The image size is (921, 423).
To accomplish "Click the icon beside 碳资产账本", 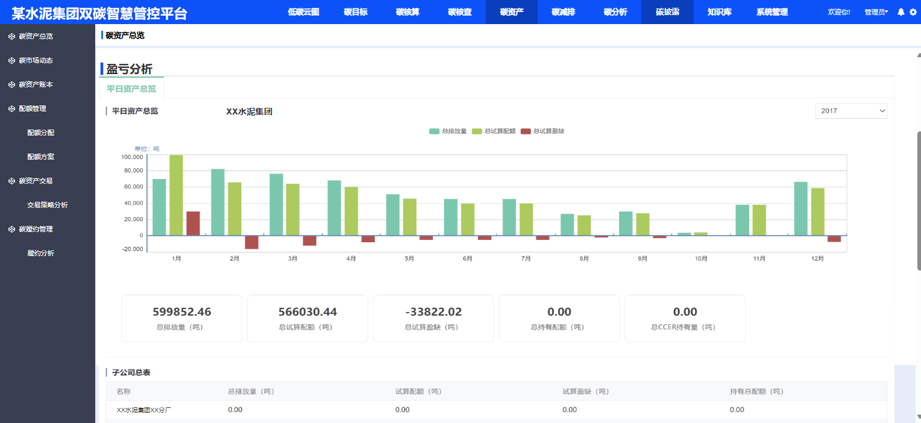I will pyautogui.click(x=11, y=84).
